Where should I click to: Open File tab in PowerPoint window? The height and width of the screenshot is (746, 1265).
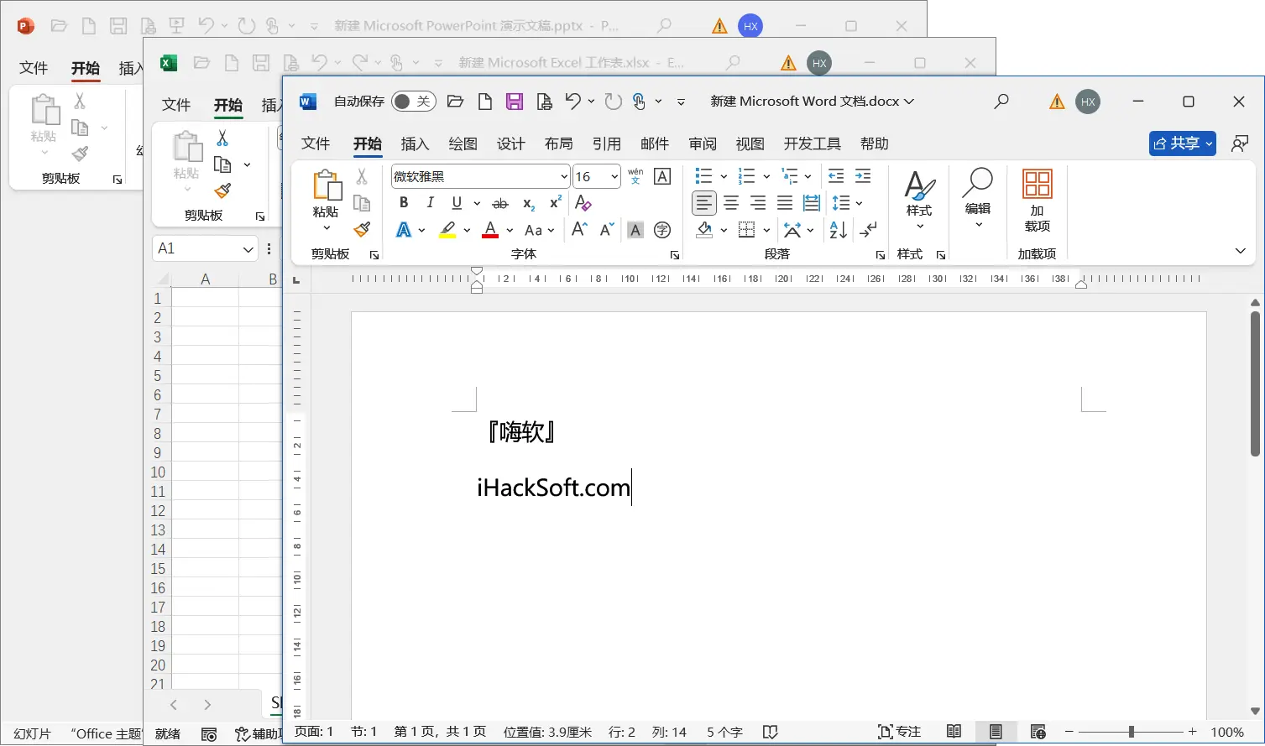point(34,68)
